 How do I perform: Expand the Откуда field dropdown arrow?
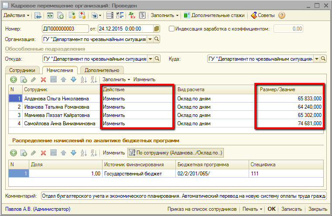click(x=150, y=59)
